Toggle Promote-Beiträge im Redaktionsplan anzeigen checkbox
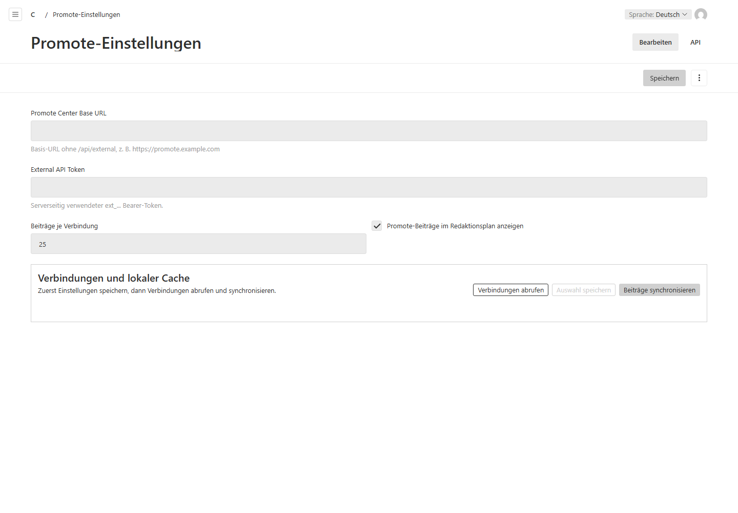The image size is (738, 513). pos(377,226)
